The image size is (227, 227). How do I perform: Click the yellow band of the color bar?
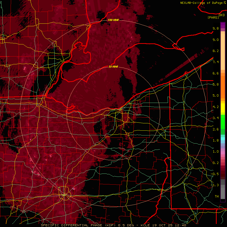click(x=223, y=108)
